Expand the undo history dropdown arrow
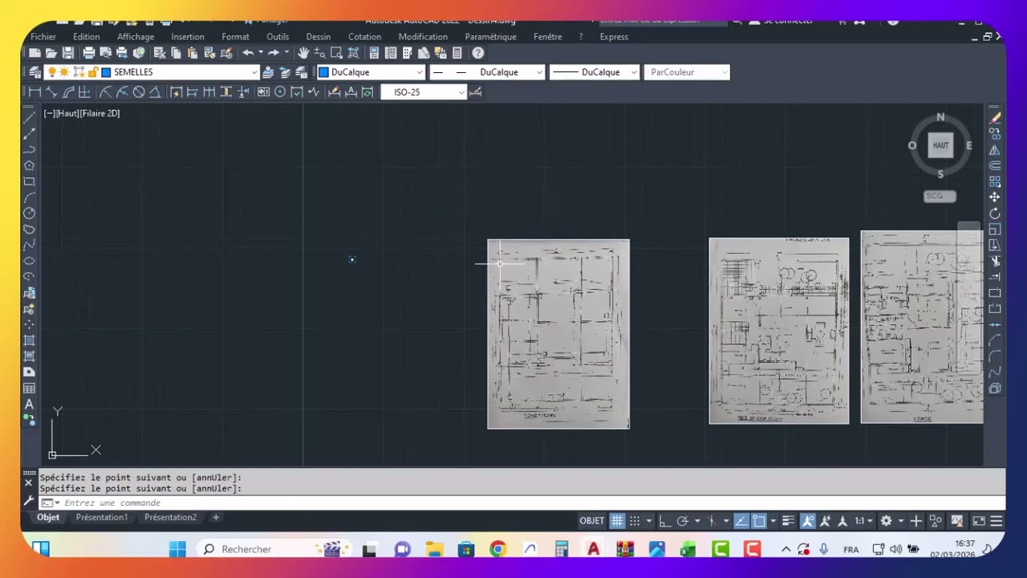The height and width of the screenshot is (578, 1027). (260, 53)
